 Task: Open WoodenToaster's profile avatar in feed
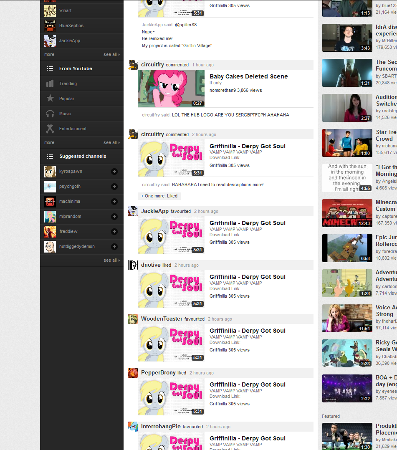point(133,319)
